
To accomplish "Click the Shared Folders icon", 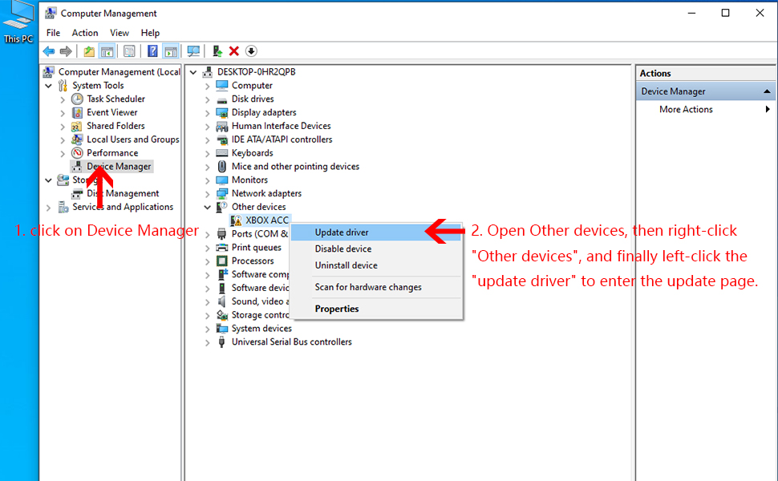I will [x=77, y=126].
